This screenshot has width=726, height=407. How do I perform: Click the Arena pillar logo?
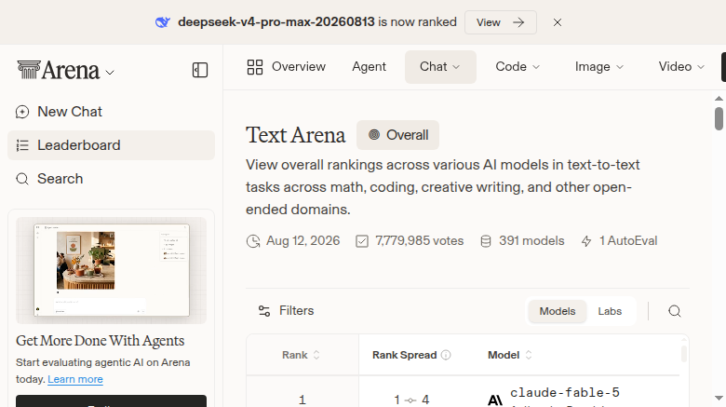(x=29, y=70)
